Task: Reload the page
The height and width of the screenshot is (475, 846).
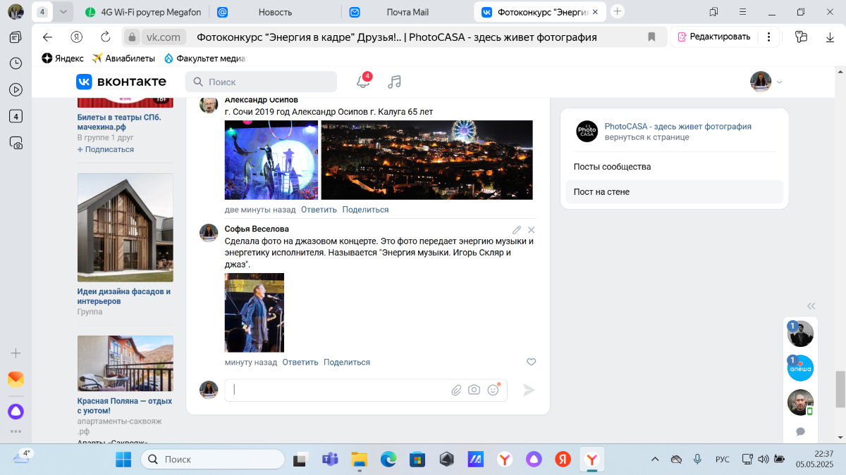Action: [x=106, y=37]
